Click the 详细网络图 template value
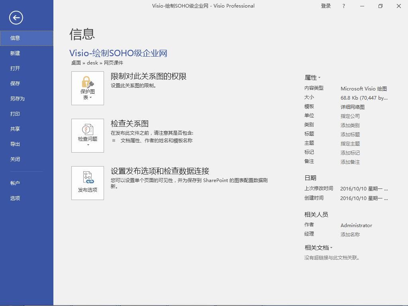The image size is (408, 306). [352, 107]
